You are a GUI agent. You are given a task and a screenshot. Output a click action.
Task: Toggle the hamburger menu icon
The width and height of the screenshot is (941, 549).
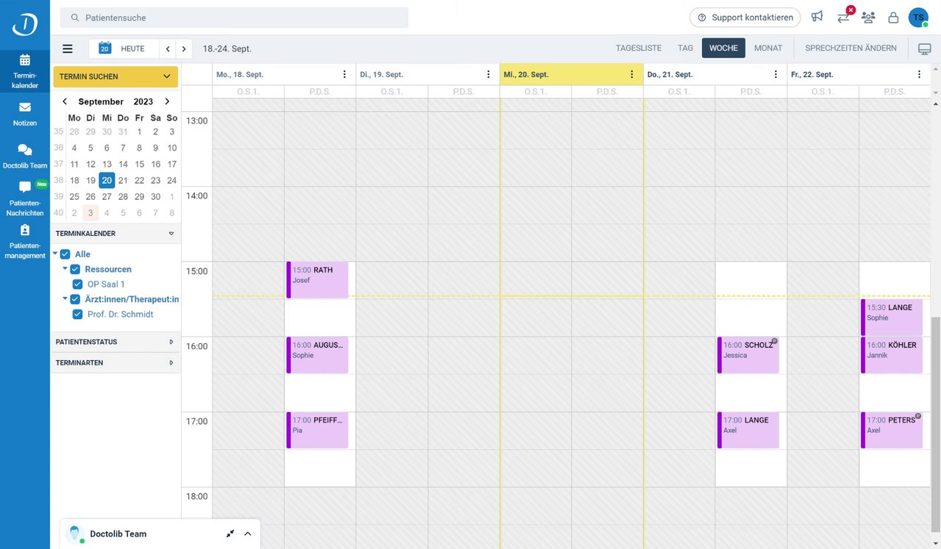pyautogui.click(x=68, y=49)
